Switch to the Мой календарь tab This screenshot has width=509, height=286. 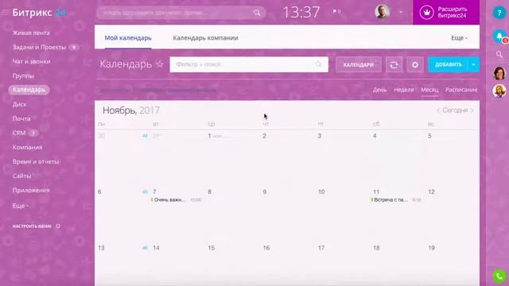coord(128,38)
